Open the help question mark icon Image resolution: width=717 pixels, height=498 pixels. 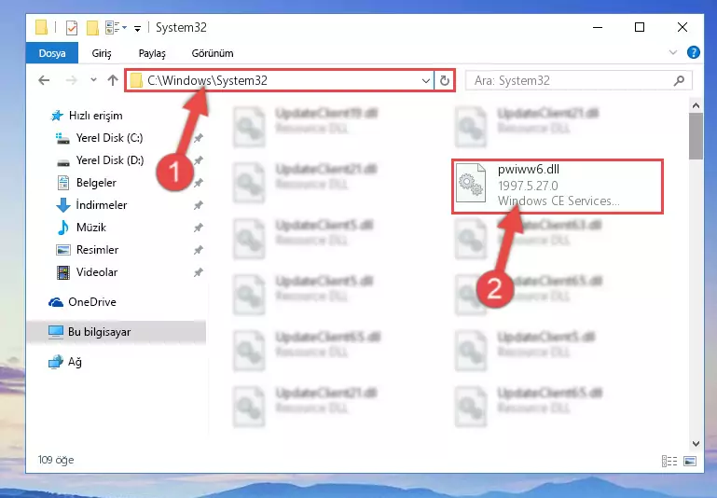[x=693, y=52]
